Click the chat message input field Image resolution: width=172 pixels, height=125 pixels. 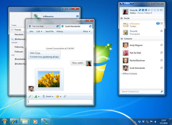click(60, 102)
